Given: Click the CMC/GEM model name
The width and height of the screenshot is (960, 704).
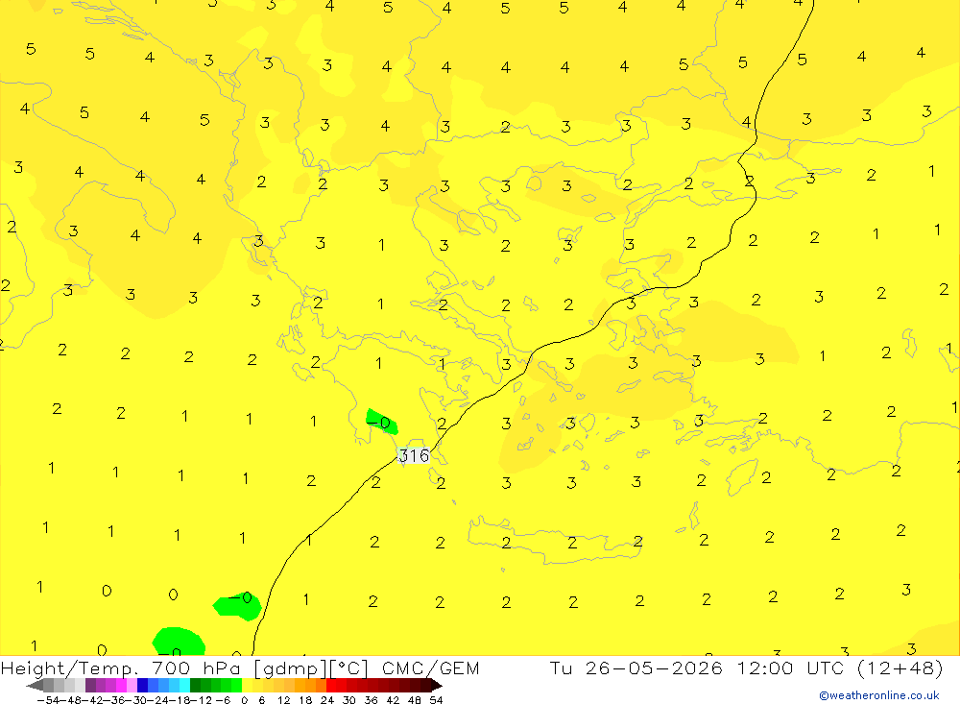Looking at the screenshot, I should point(430,668).
